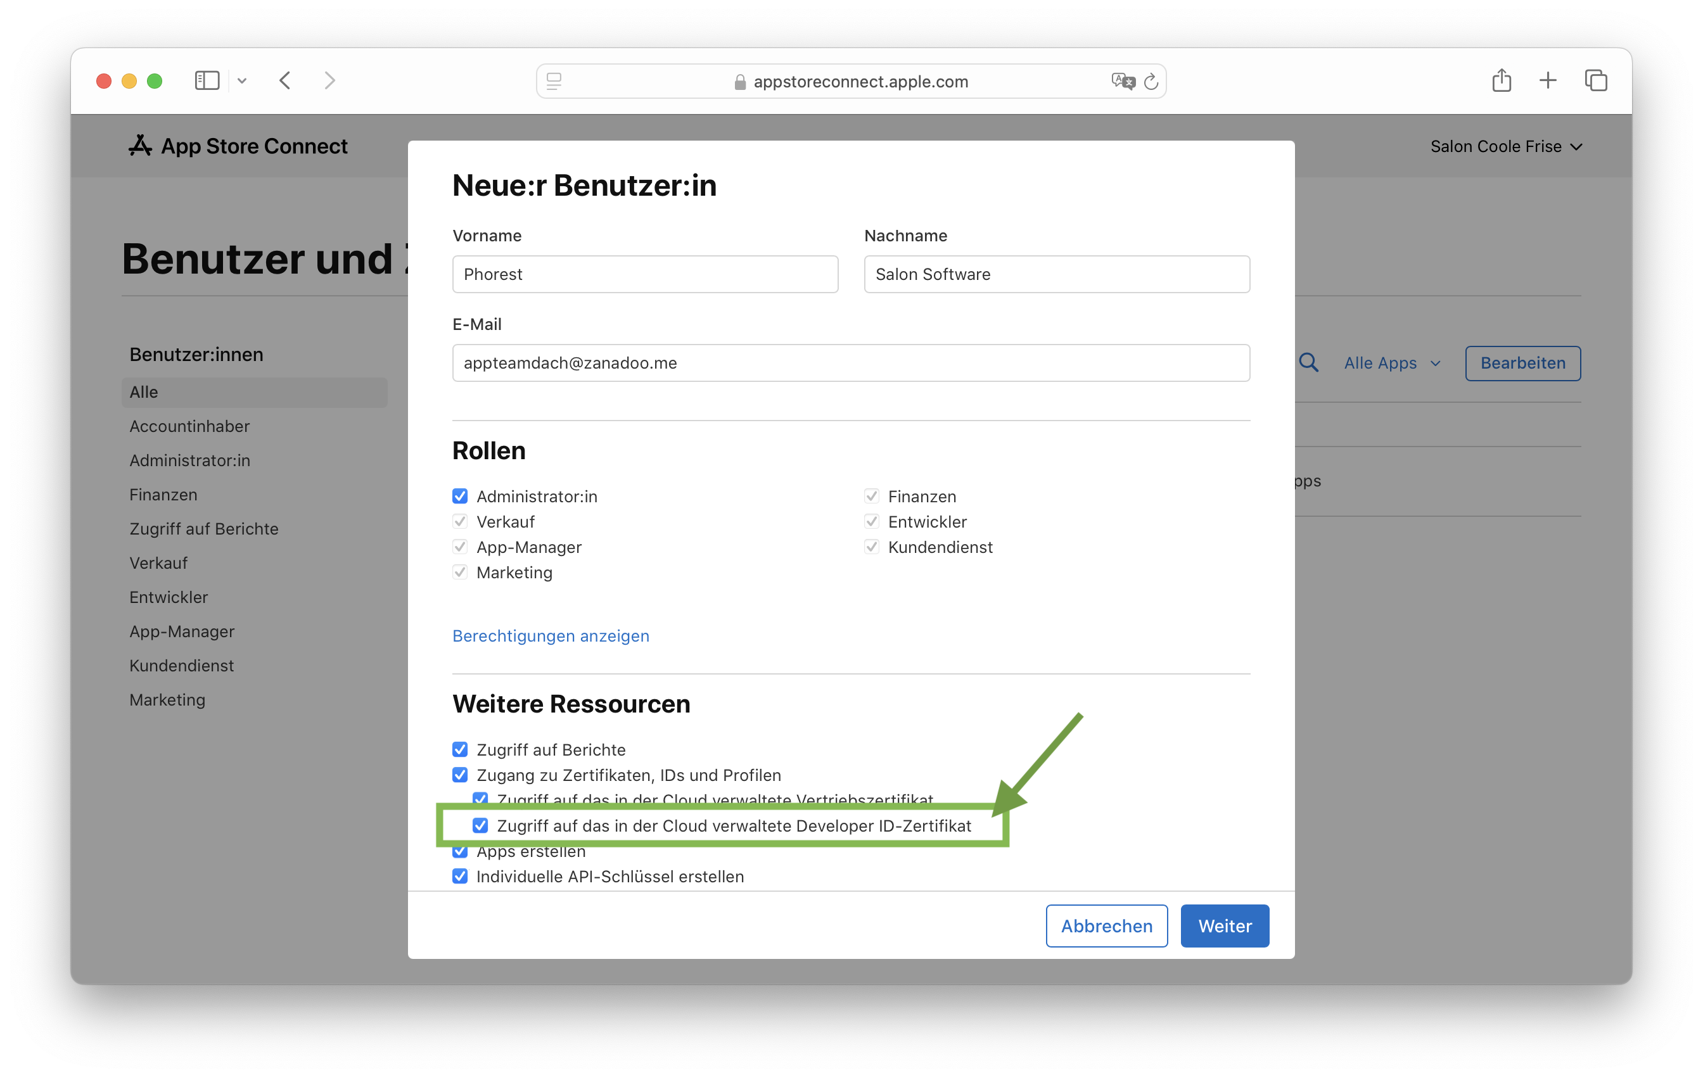Click the App Store Connect logo icon
Screen dimensions: 1703x1078
click(137, 145)
